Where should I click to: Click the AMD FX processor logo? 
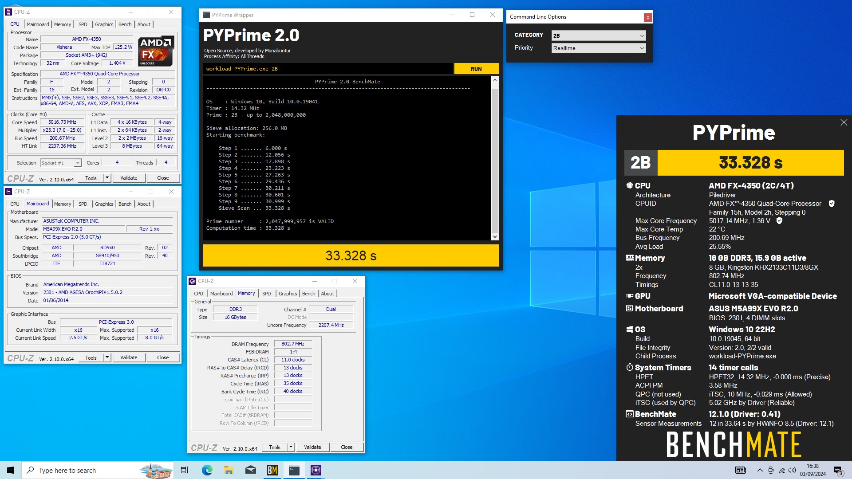point(156,51)
